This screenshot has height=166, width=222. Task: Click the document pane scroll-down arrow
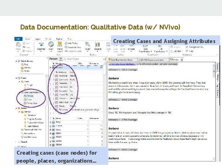click(x=214, y=159)
